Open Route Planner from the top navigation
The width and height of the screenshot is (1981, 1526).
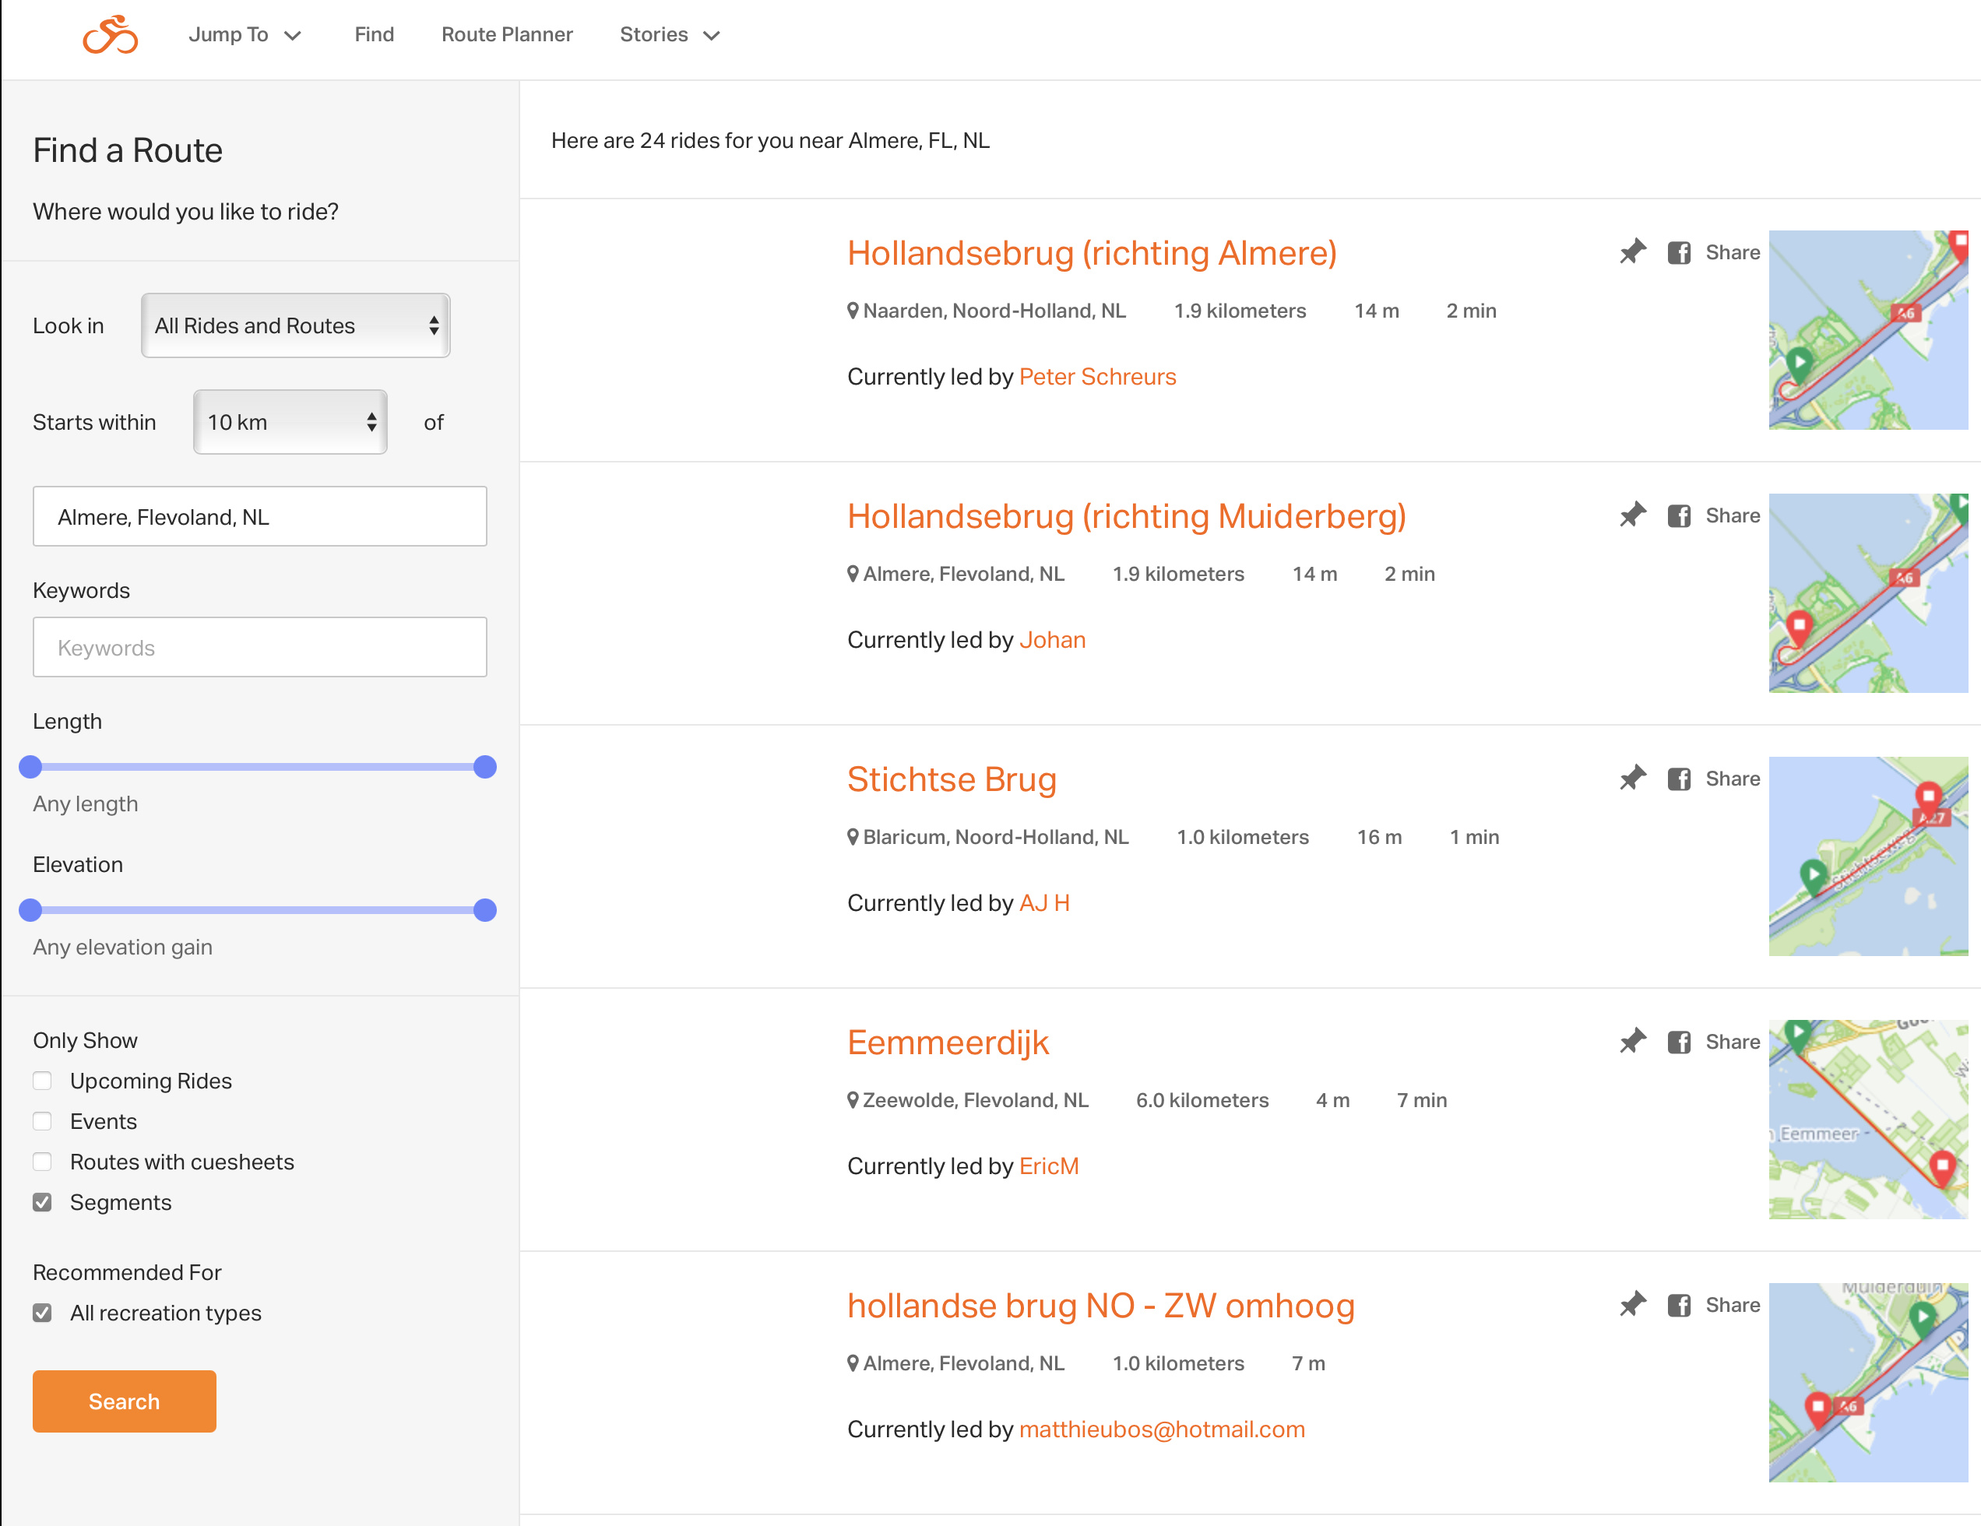pos(507,34)
